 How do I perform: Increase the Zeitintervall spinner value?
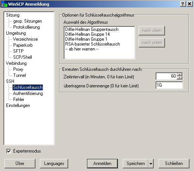click(179, 75)
